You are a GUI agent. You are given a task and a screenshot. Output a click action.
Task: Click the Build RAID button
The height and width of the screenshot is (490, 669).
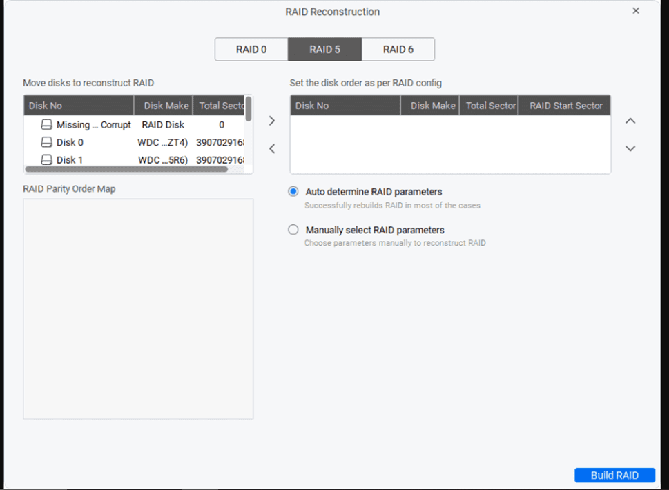(614, 475)
